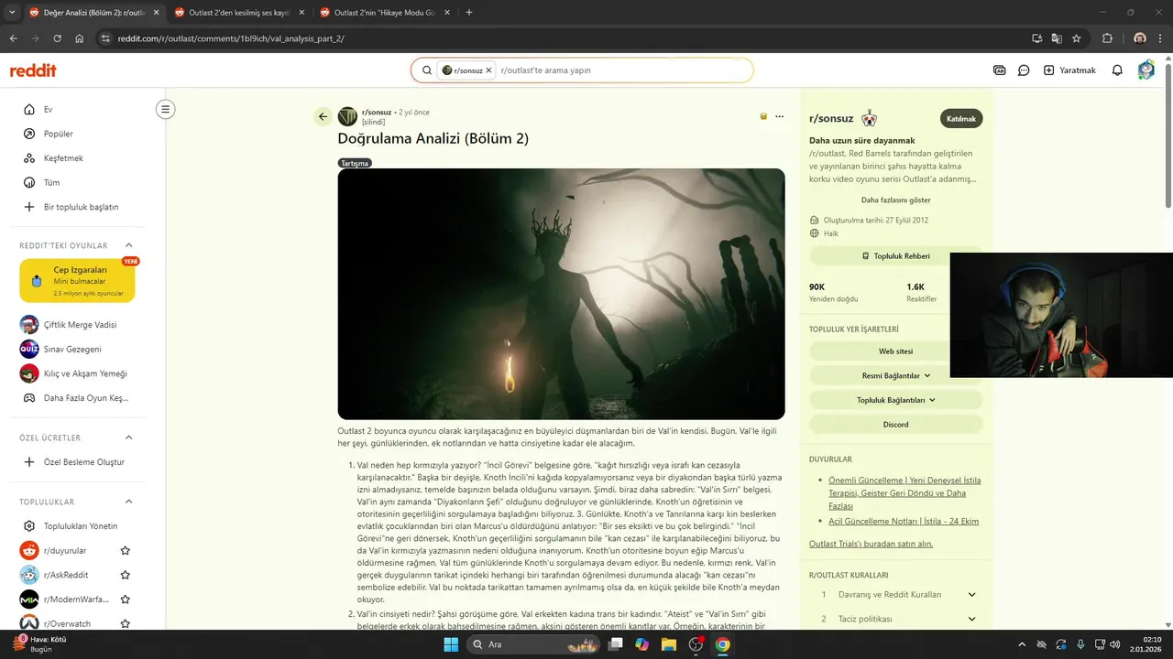Go back from the post
The width and height of the screenshot is (1173, 659).
pos(323,116)
